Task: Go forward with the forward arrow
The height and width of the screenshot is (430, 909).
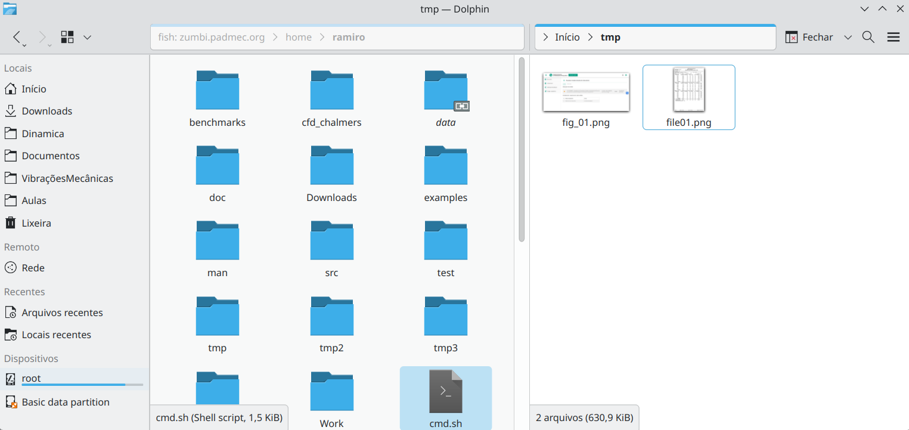Action: click(42, 37)
